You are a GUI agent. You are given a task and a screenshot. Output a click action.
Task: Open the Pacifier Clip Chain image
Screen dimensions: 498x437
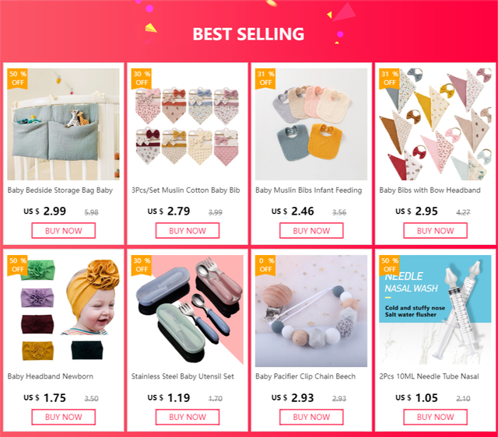pos(311,311)
